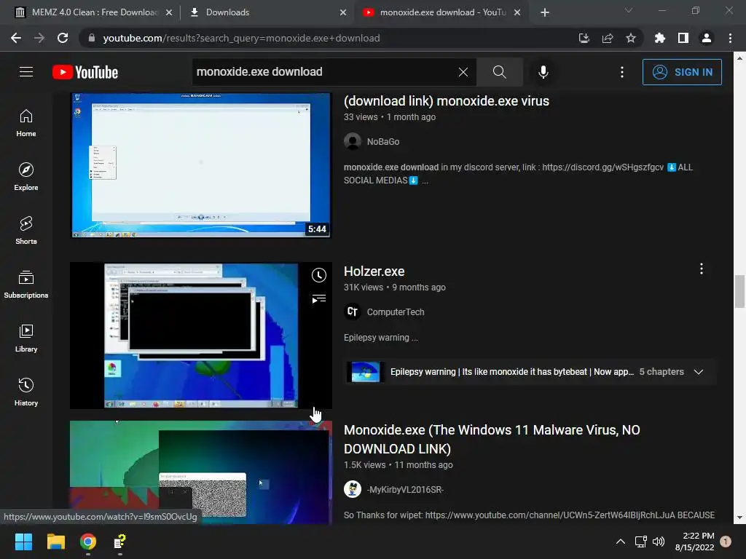Click Chrome icon in taskbar
746x559 pixels.
pyautogui.click(x=88, y=542)
